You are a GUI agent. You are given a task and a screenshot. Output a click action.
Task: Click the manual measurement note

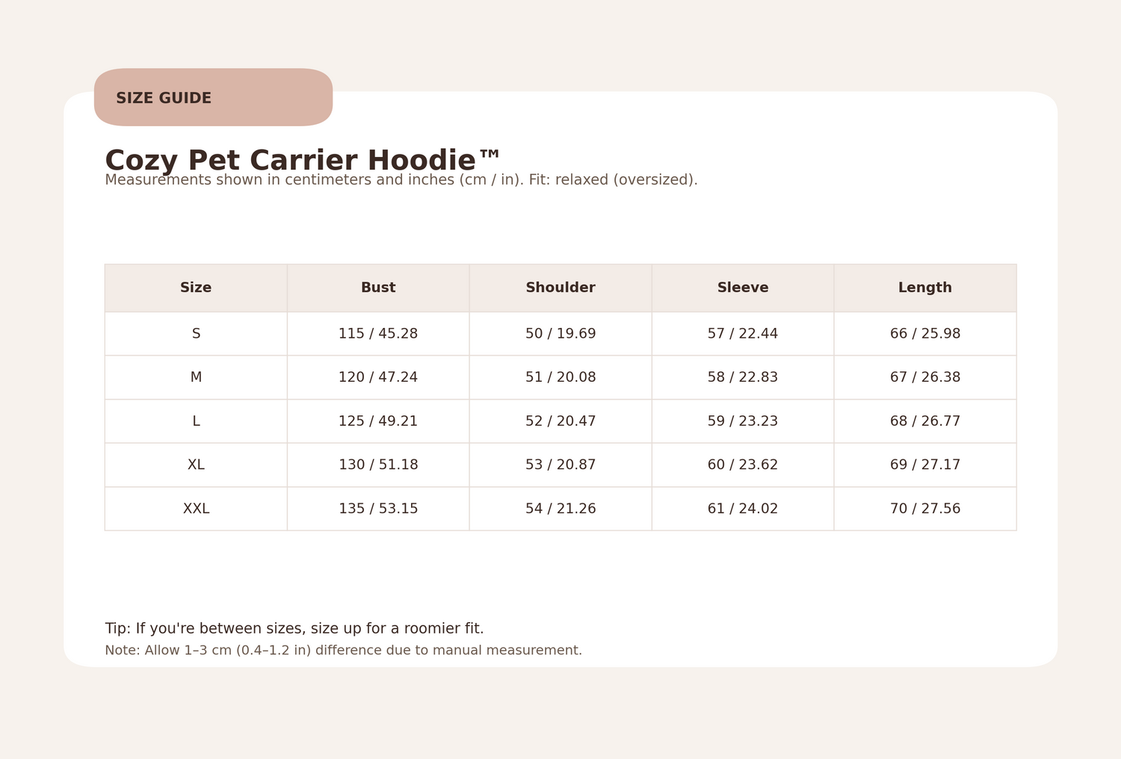[343, 650]
